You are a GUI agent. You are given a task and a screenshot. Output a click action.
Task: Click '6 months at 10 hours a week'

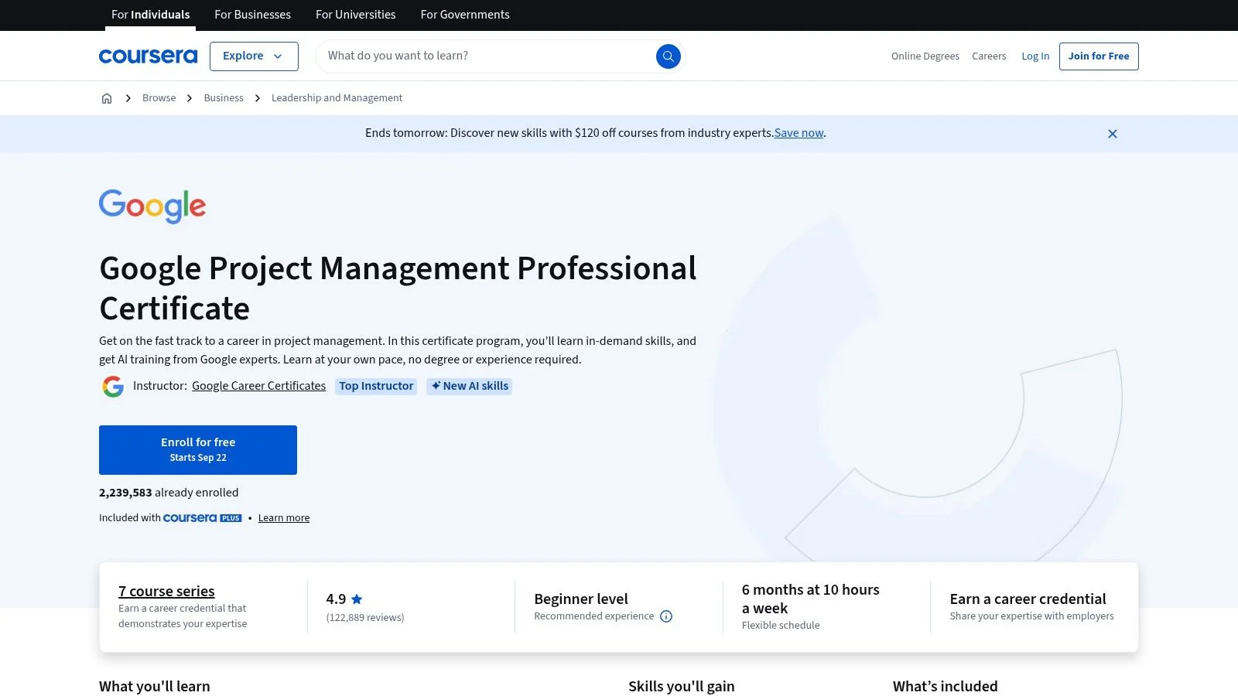pyautogui.click(x=811, y=599)
